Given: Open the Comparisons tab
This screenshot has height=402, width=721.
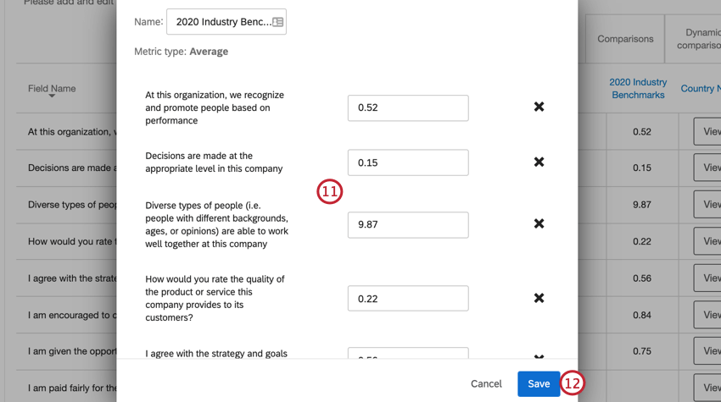Looking at the screenshot, I should tap(625, 39).
